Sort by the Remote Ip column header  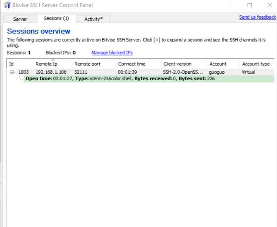(52, 64)
